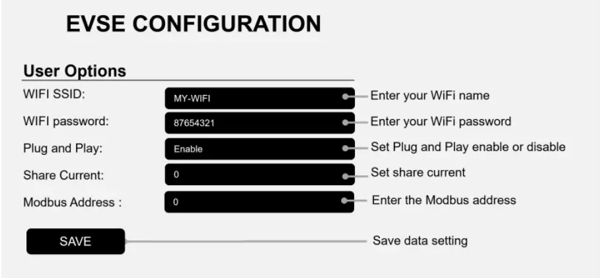The width and height of the screenshot is (600, 278).
Task: Click the "WIFI SSID:" label
Action: (x=55, y=96)
